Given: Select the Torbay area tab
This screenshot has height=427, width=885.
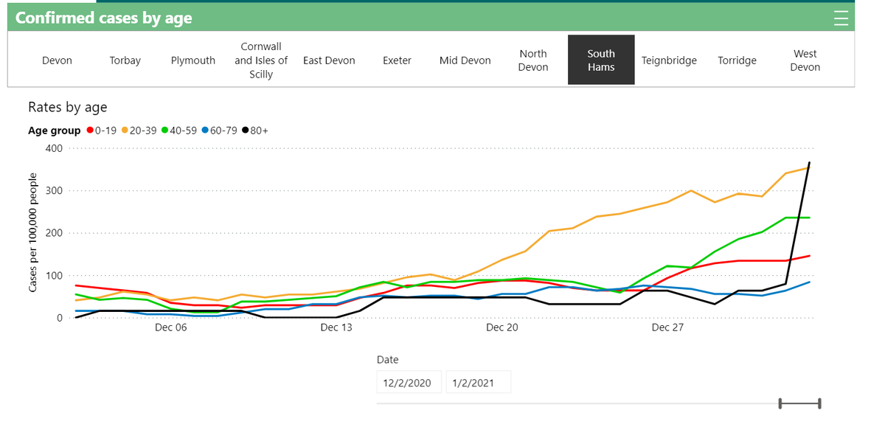Looking at the screenshot, I should (x=125, y=60).
